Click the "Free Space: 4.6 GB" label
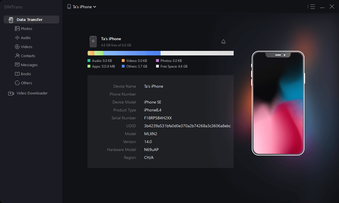 [x=174, y=66]
